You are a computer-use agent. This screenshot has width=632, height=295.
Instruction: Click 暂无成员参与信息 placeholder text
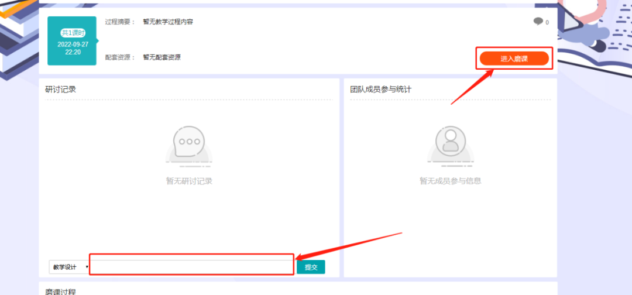coord(451,181)
